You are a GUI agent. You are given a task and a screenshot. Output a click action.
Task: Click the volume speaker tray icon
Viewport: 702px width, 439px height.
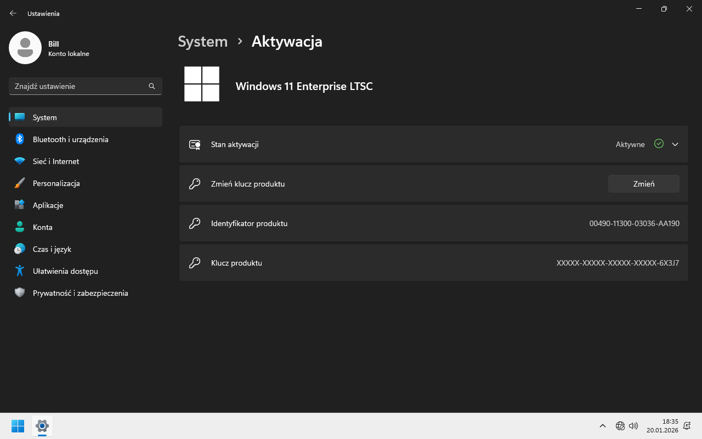[633, 426]
